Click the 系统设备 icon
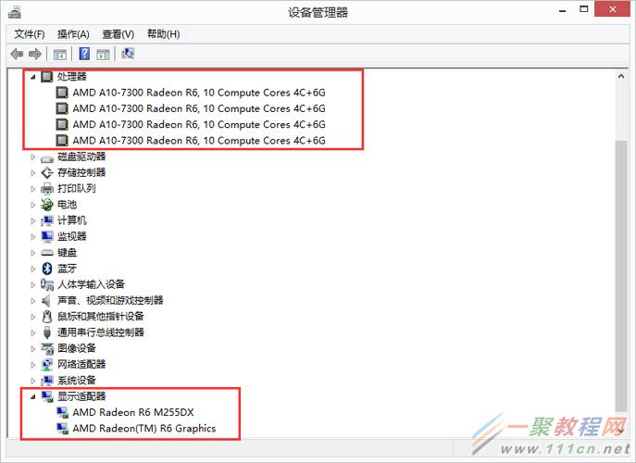636x463 pixels. [x=47, y=381]
